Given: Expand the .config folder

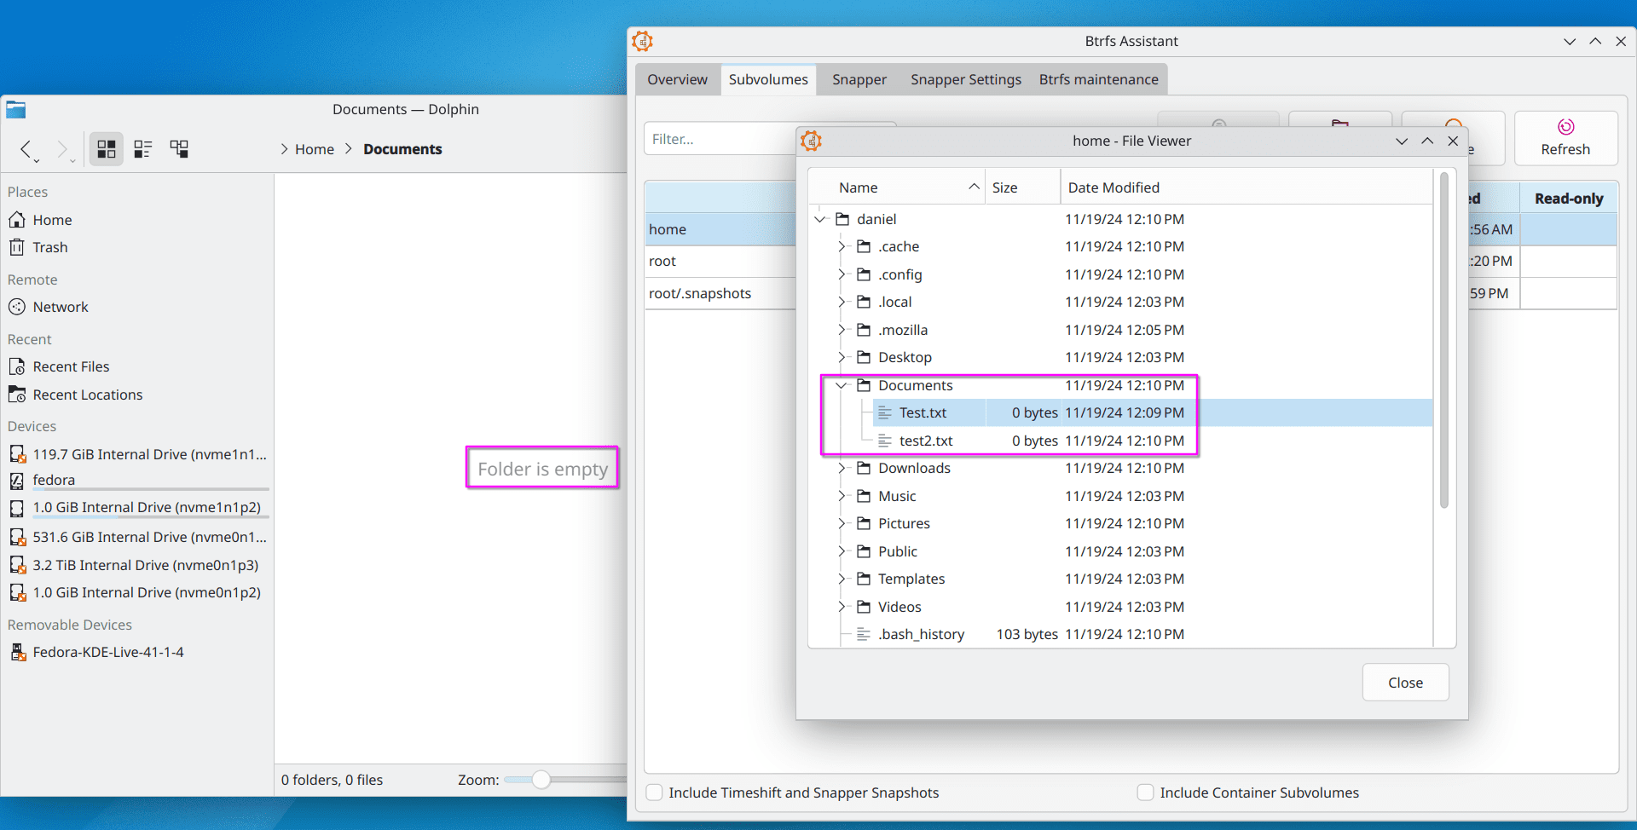Looking at the screenshot, I should [x=842, y=274].
